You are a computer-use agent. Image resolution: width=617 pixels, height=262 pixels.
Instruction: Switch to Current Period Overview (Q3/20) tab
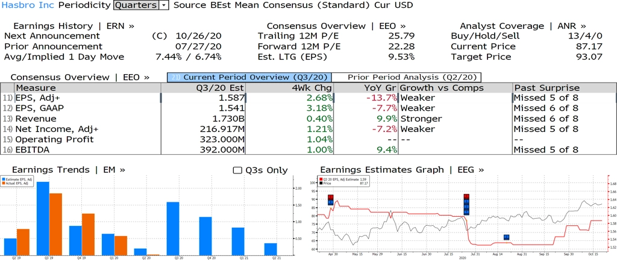point(249,77)
